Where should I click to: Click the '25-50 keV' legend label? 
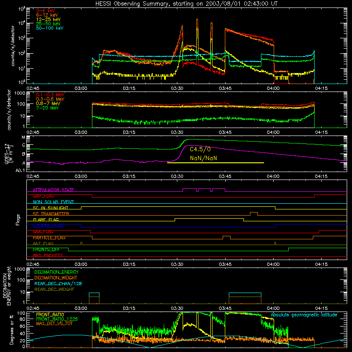point(48,24)
